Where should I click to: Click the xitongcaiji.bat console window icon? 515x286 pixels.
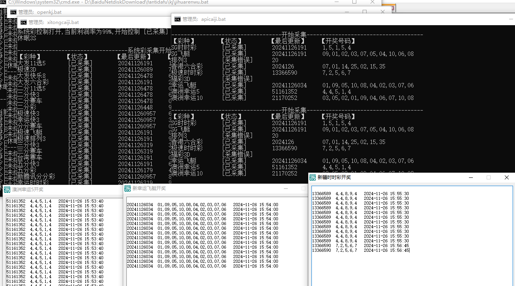pyautogui.click(x=24, y=22)
